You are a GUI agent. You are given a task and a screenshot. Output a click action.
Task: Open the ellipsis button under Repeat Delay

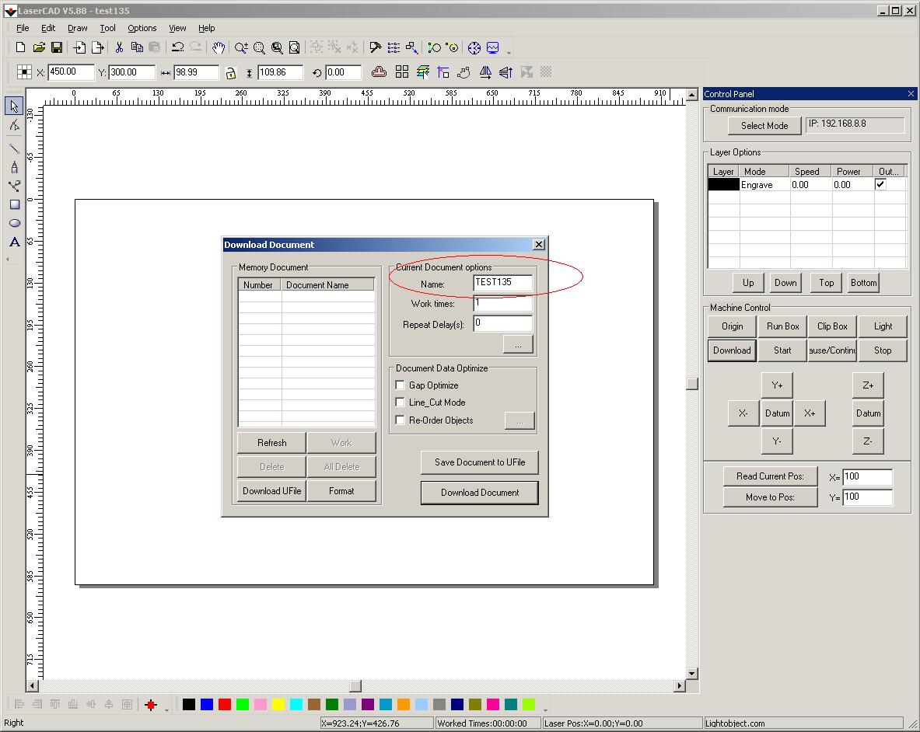pos(518,343)
